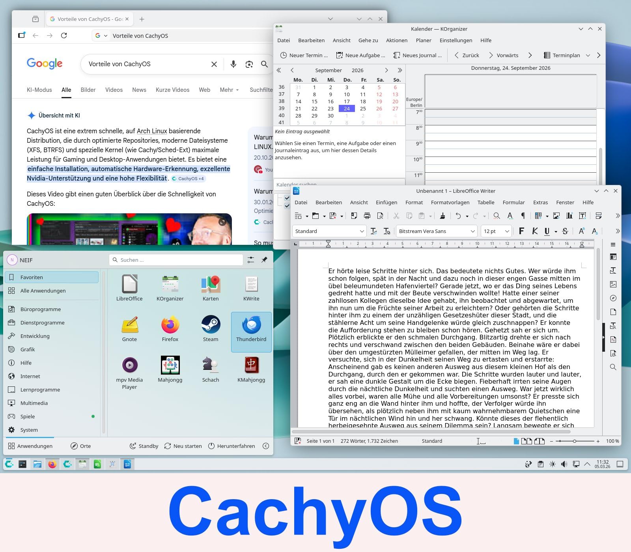Toggle the Writer document modified save indicator
This screenshot has width=631, height=552.
tap(298, 441)
